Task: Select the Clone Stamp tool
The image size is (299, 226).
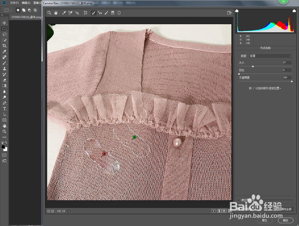Action: pos(4,69)
